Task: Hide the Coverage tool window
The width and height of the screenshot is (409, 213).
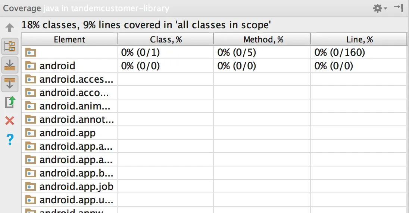Action: click(399, 8)
